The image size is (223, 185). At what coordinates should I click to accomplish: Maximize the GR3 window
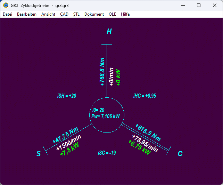click(x=199, y=5)
